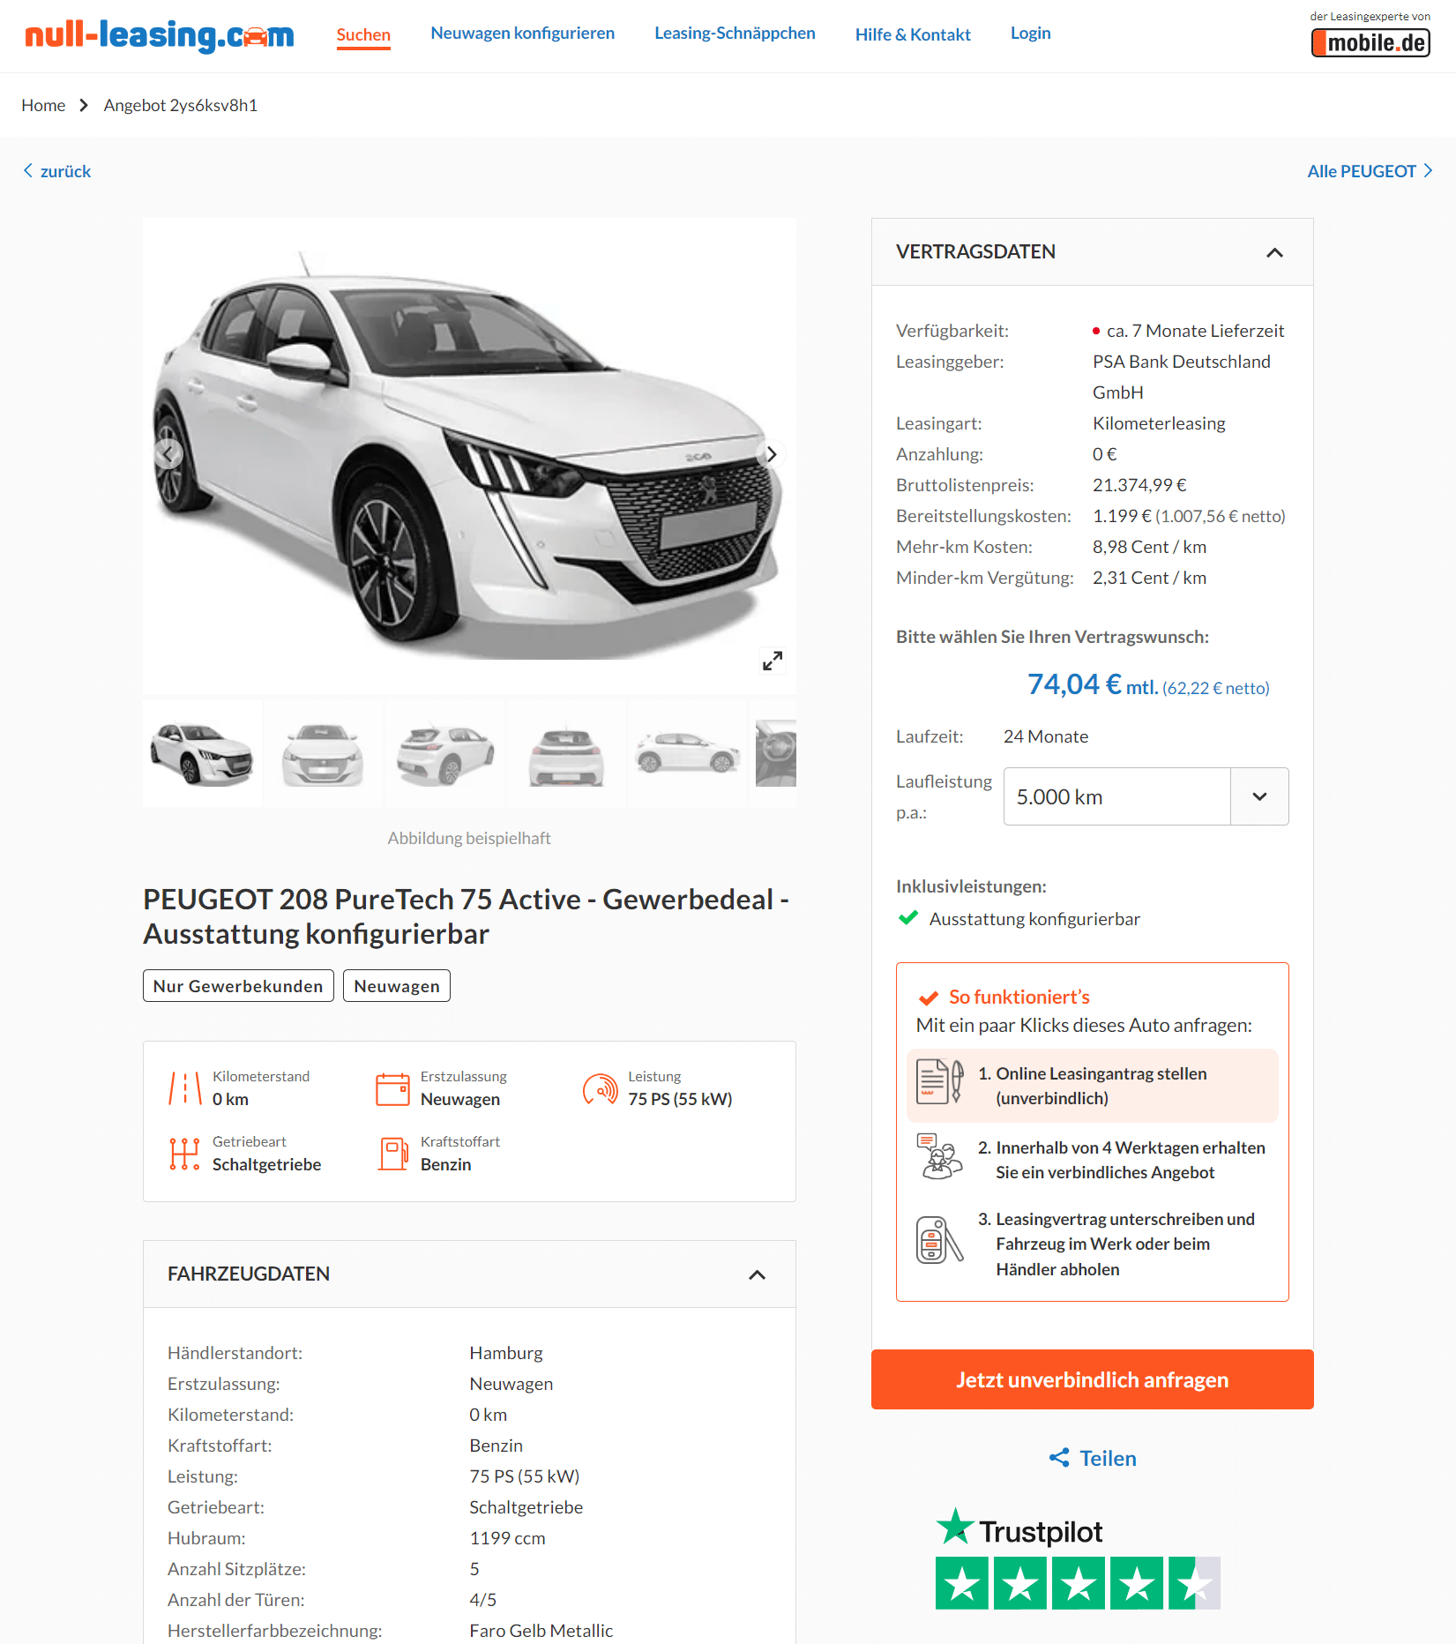1456x1644 pixels.
Task: Click the Erstzulassung calendar icon
Action: [x=393, y=1088]
